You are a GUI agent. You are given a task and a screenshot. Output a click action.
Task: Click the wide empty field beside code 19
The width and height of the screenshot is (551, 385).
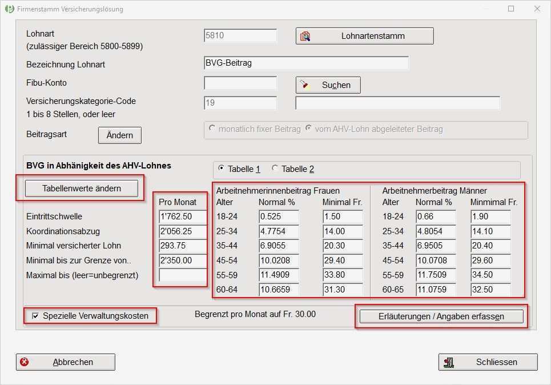(398, 103)
